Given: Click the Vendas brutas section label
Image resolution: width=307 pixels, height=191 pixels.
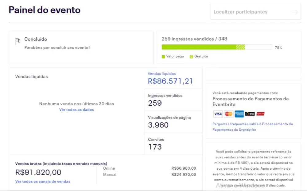Looking at the screenshot, I should point(61,164).
